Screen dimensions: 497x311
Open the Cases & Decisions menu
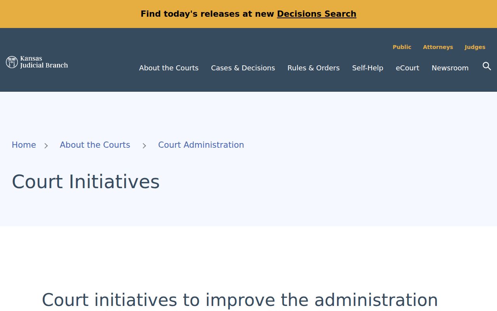click(243, 68)
